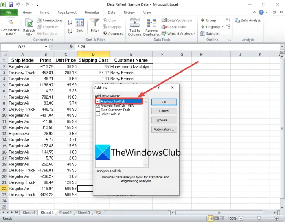The image size is (285, 222).
Task: Sort Z to A descending
Action: tap(70, 31)
